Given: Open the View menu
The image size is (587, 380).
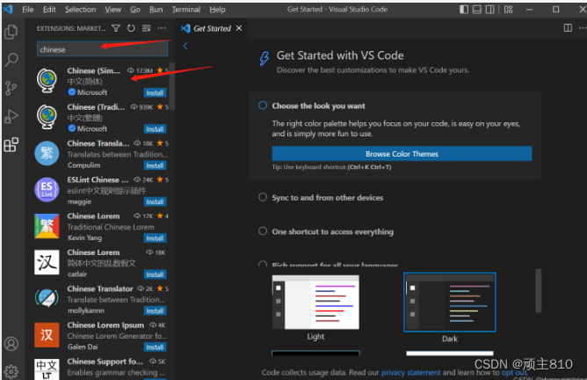Looking at the screenshot, I should coord(112,10).
